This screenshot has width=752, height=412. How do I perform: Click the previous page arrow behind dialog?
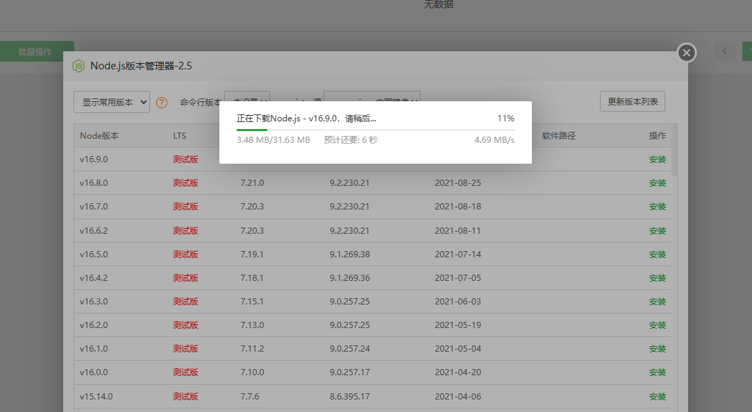coord(724,51)
